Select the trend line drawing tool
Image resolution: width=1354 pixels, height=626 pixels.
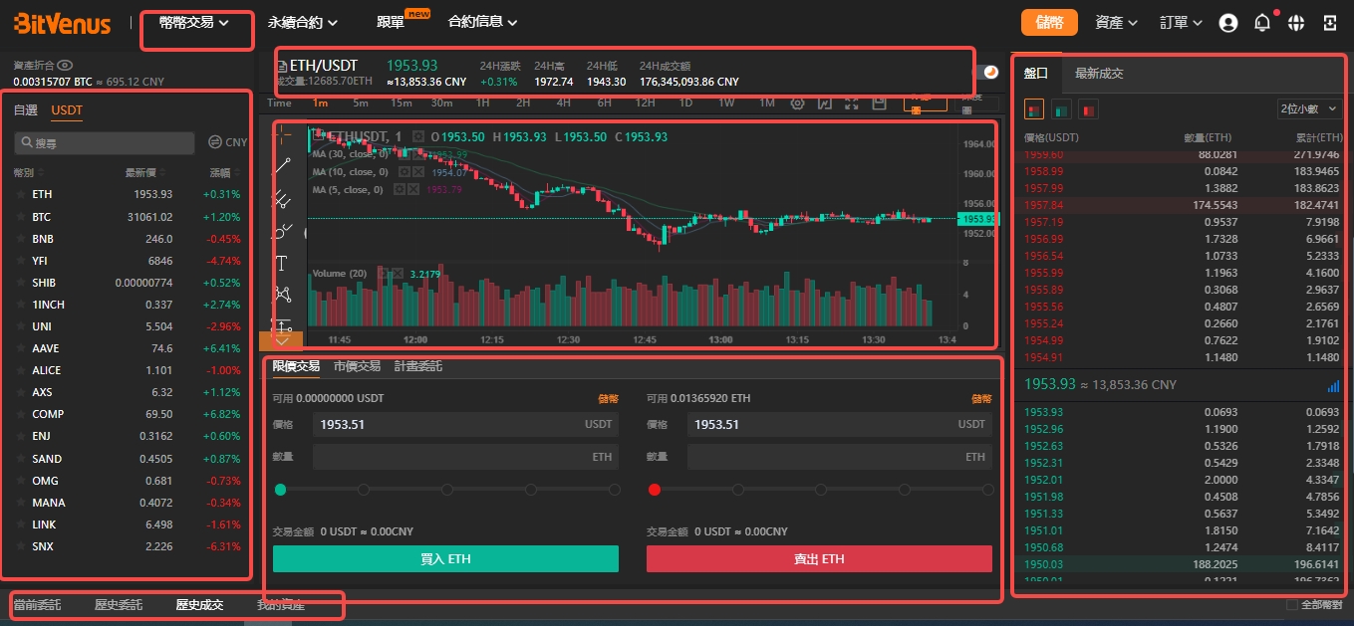click(282, 166)
